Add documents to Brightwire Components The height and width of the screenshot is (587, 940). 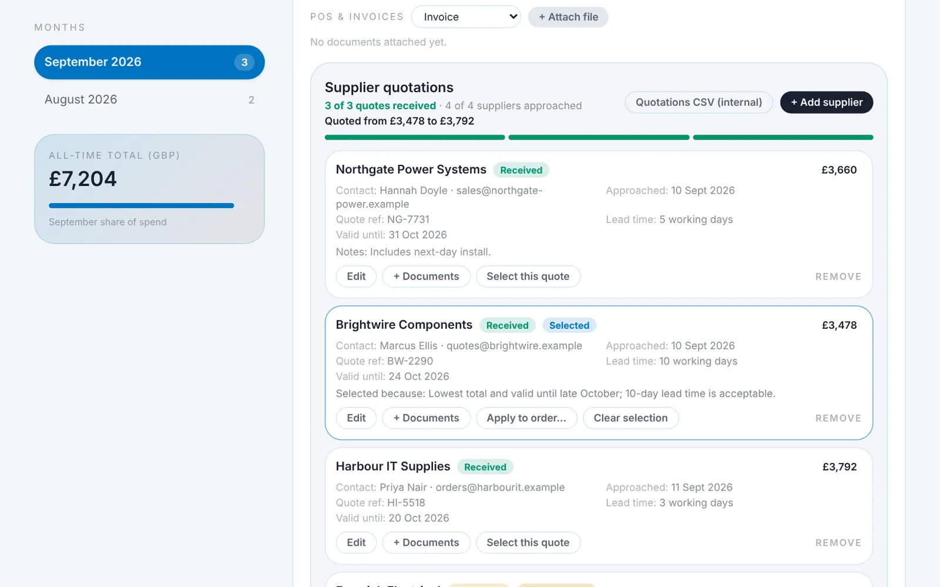pyautogui.click(x=426, y=418)
